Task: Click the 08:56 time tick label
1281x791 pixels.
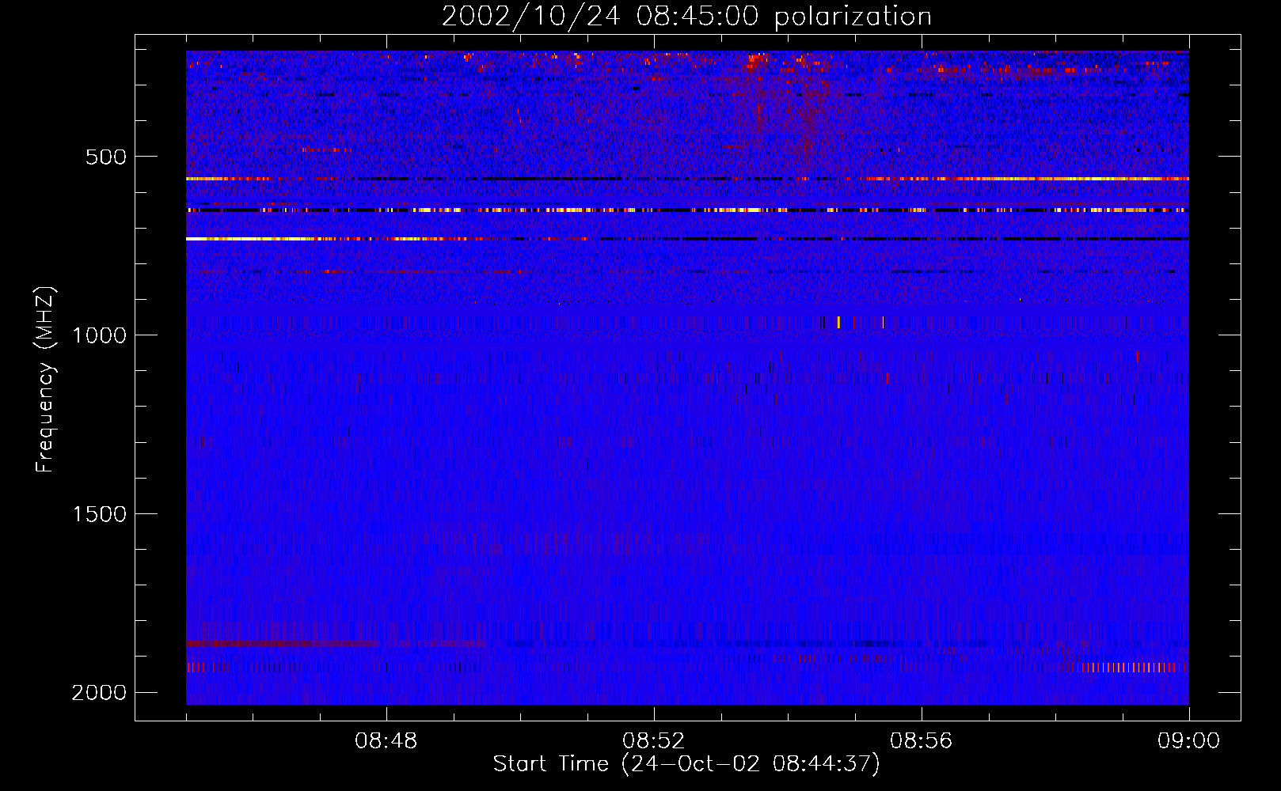Action: point(922,741)
